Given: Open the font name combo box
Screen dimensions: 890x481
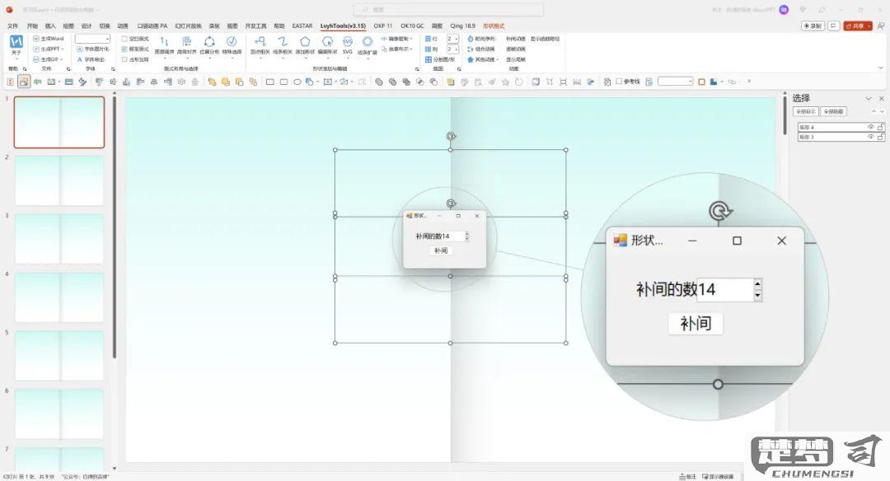Looking at the screenshot, I should [x=92, y=40].
